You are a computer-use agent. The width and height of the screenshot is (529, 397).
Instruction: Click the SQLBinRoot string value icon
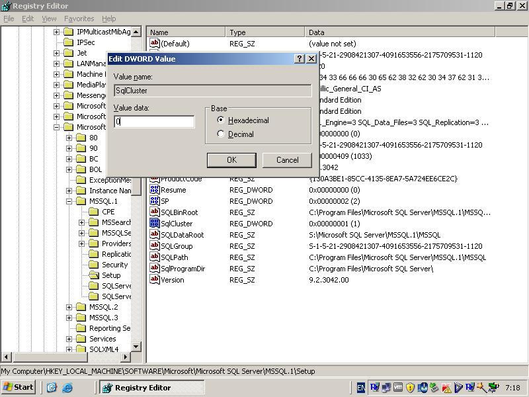coord(155,212)
